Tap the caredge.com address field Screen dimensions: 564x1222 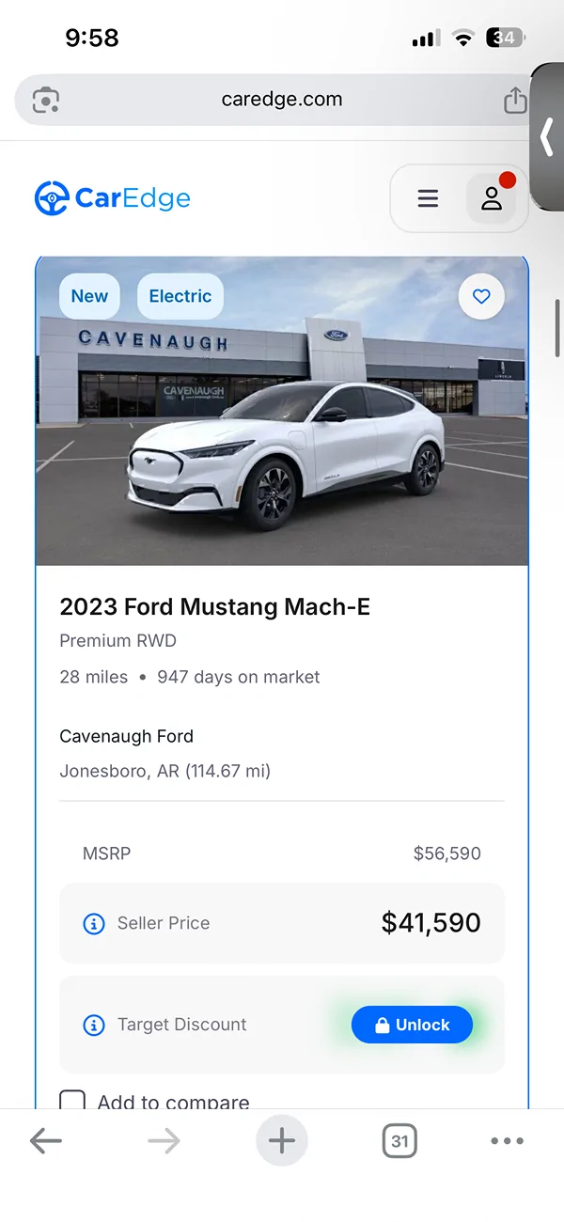[x=281, y=100]
